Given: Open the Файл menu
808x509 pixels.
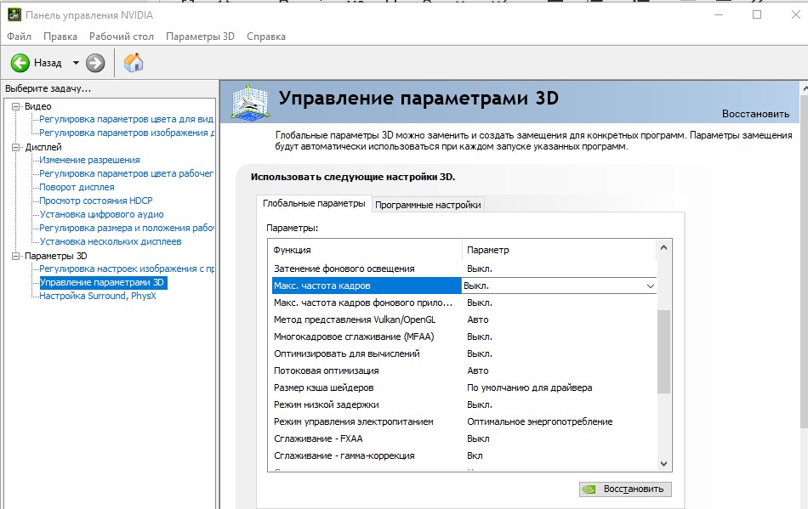Looking at the screenshot, I should click(19, 37).
